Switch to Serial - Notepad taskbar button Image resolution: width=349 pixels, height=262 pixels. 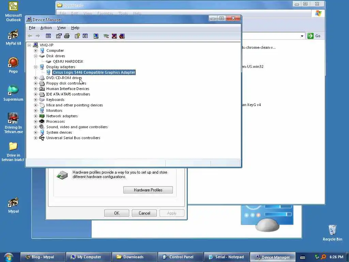tap(227, 257)
